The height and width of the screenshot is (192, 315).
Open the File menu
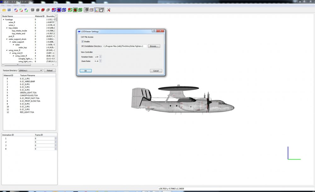pos(3,5)
